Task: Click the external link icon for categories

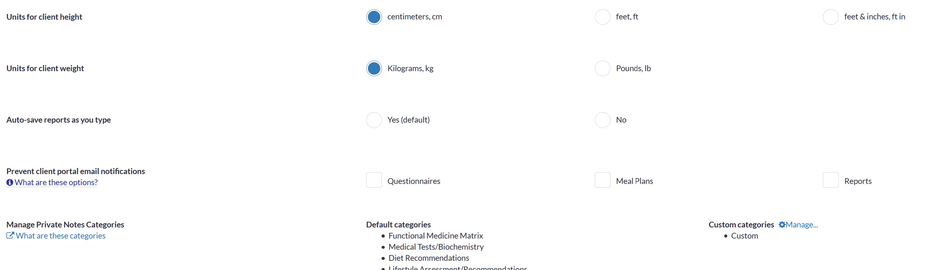Action: (10, 236)
